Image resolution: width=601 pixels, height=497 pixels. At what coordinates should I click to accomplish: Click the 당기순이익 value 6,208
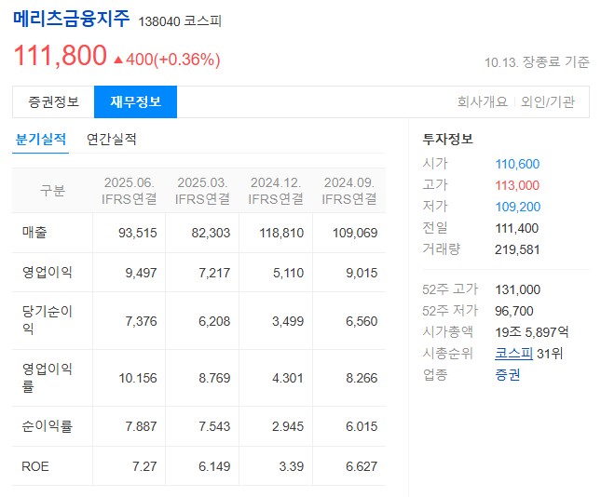pyautogui.click(x=214, y=321)
